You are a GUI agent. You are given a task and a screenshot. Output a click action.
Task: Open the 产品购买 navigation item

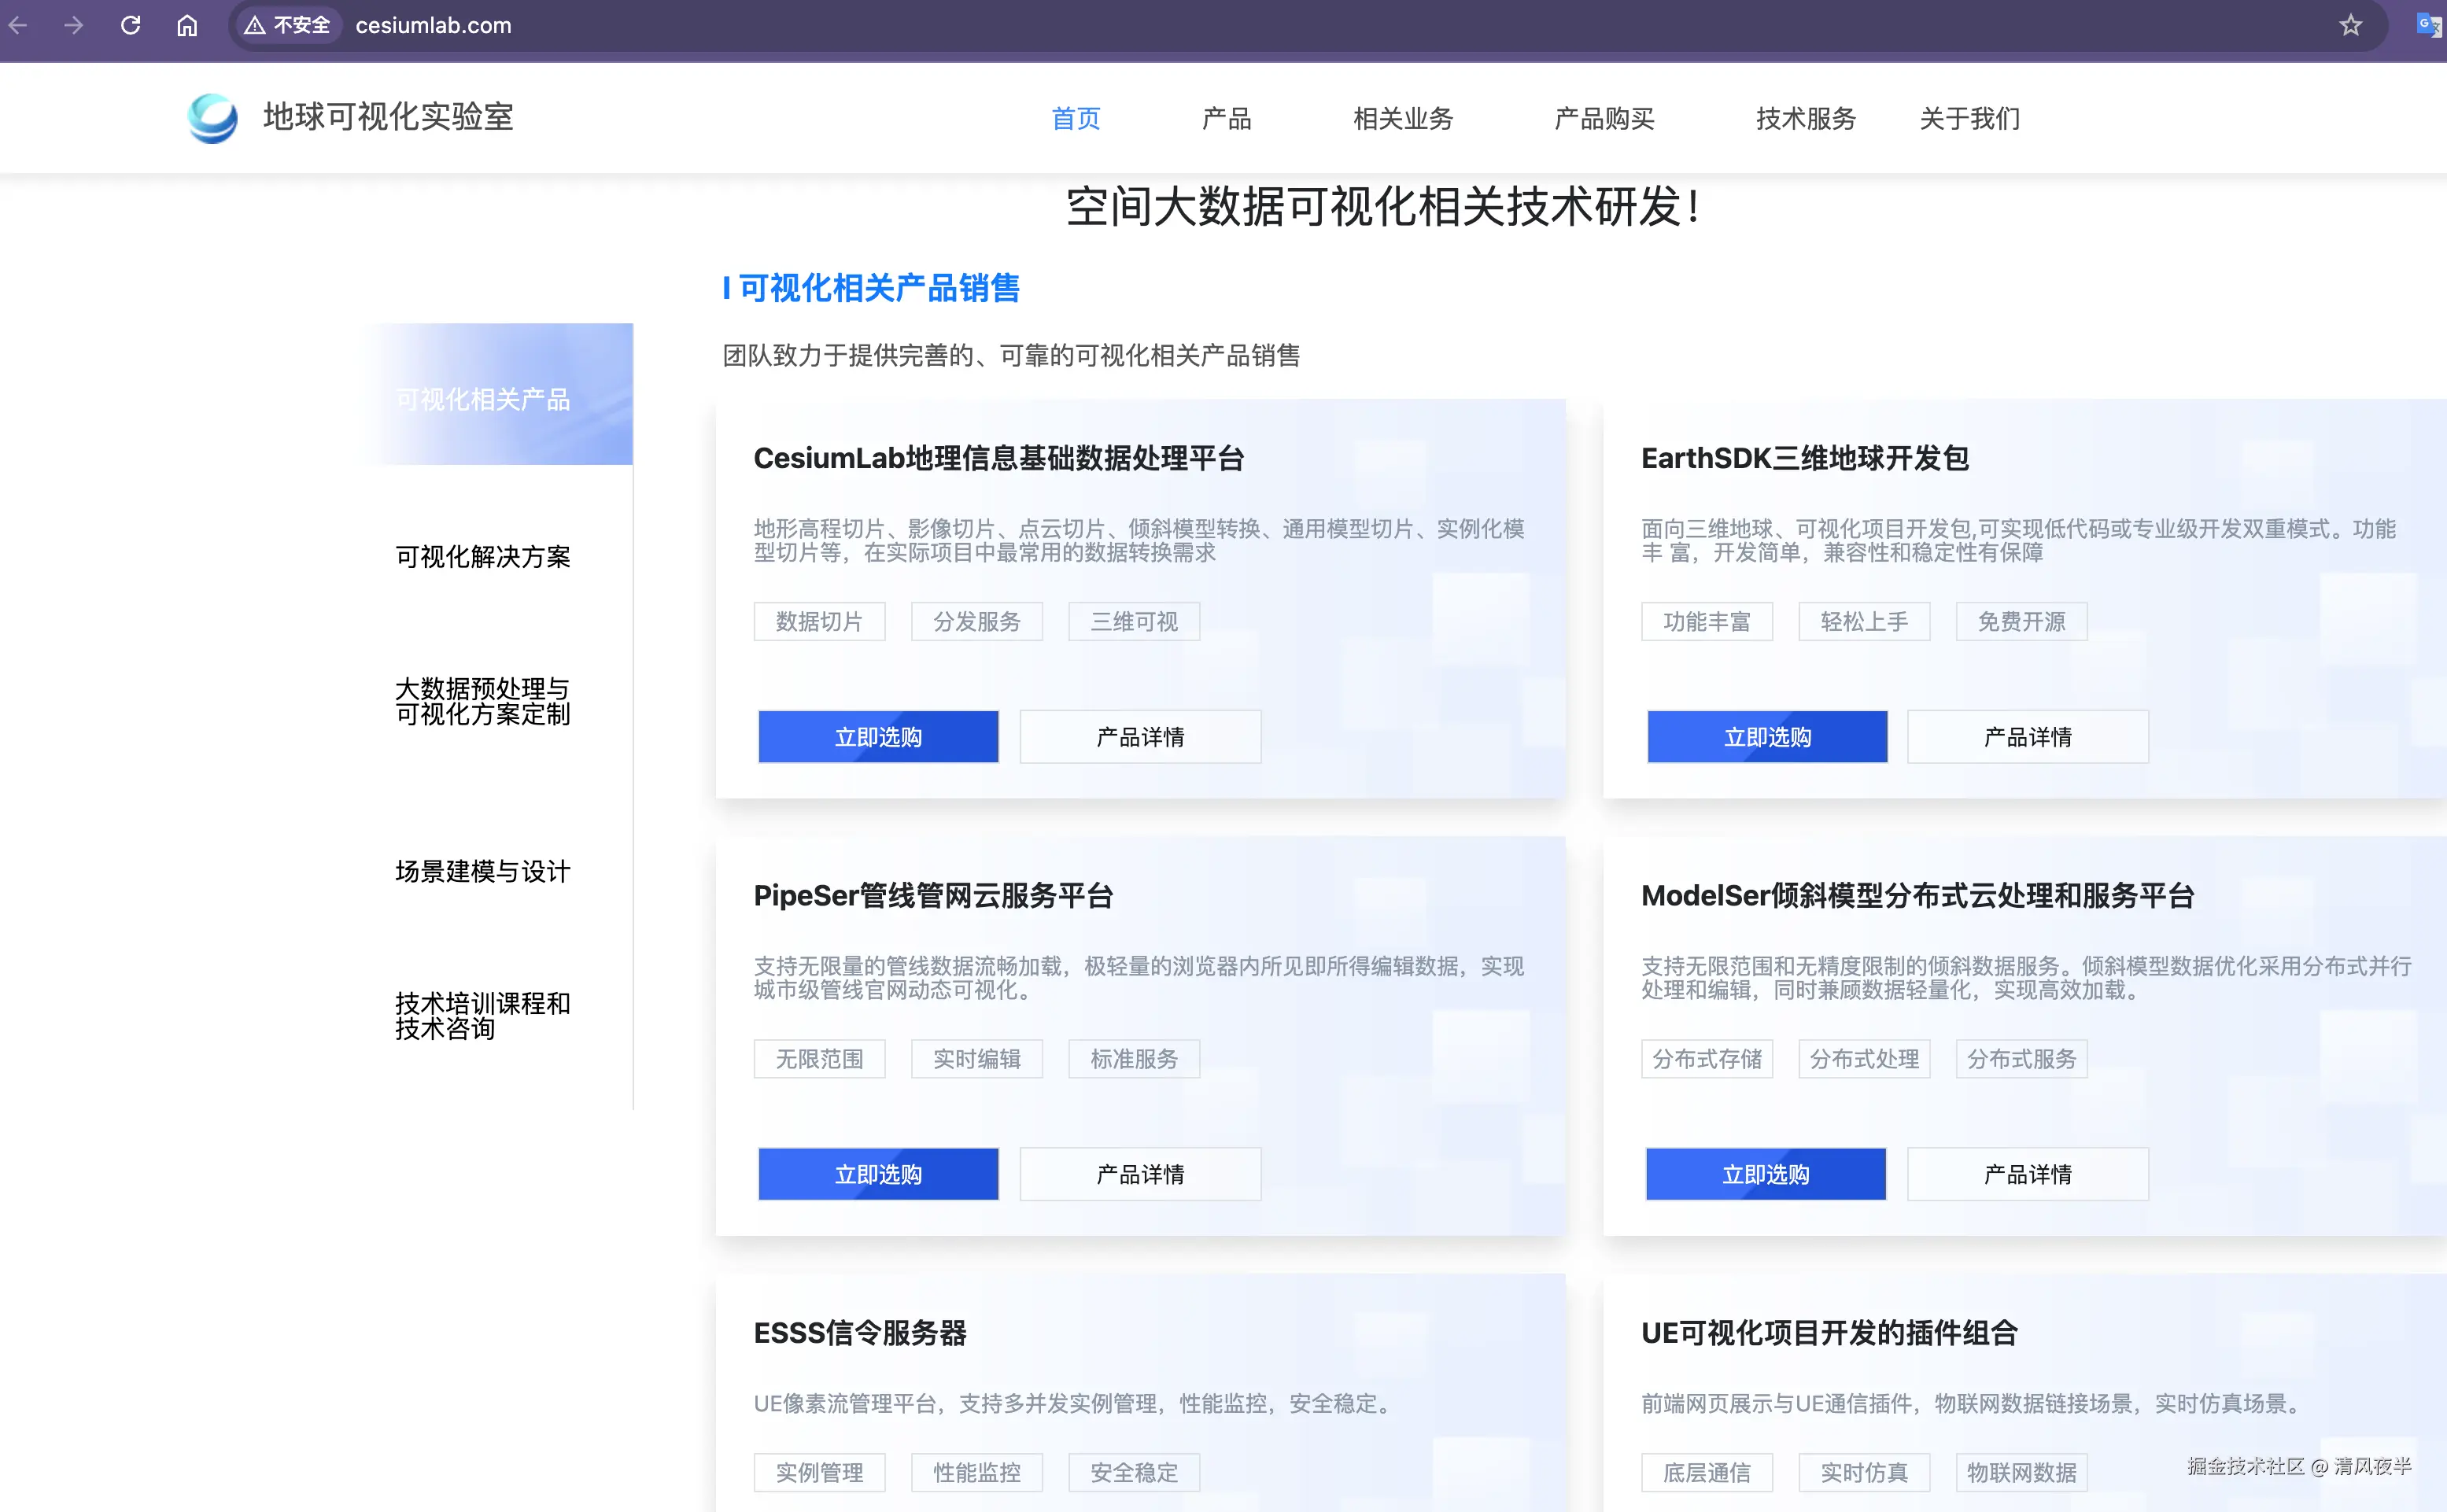click(1603, 119)
